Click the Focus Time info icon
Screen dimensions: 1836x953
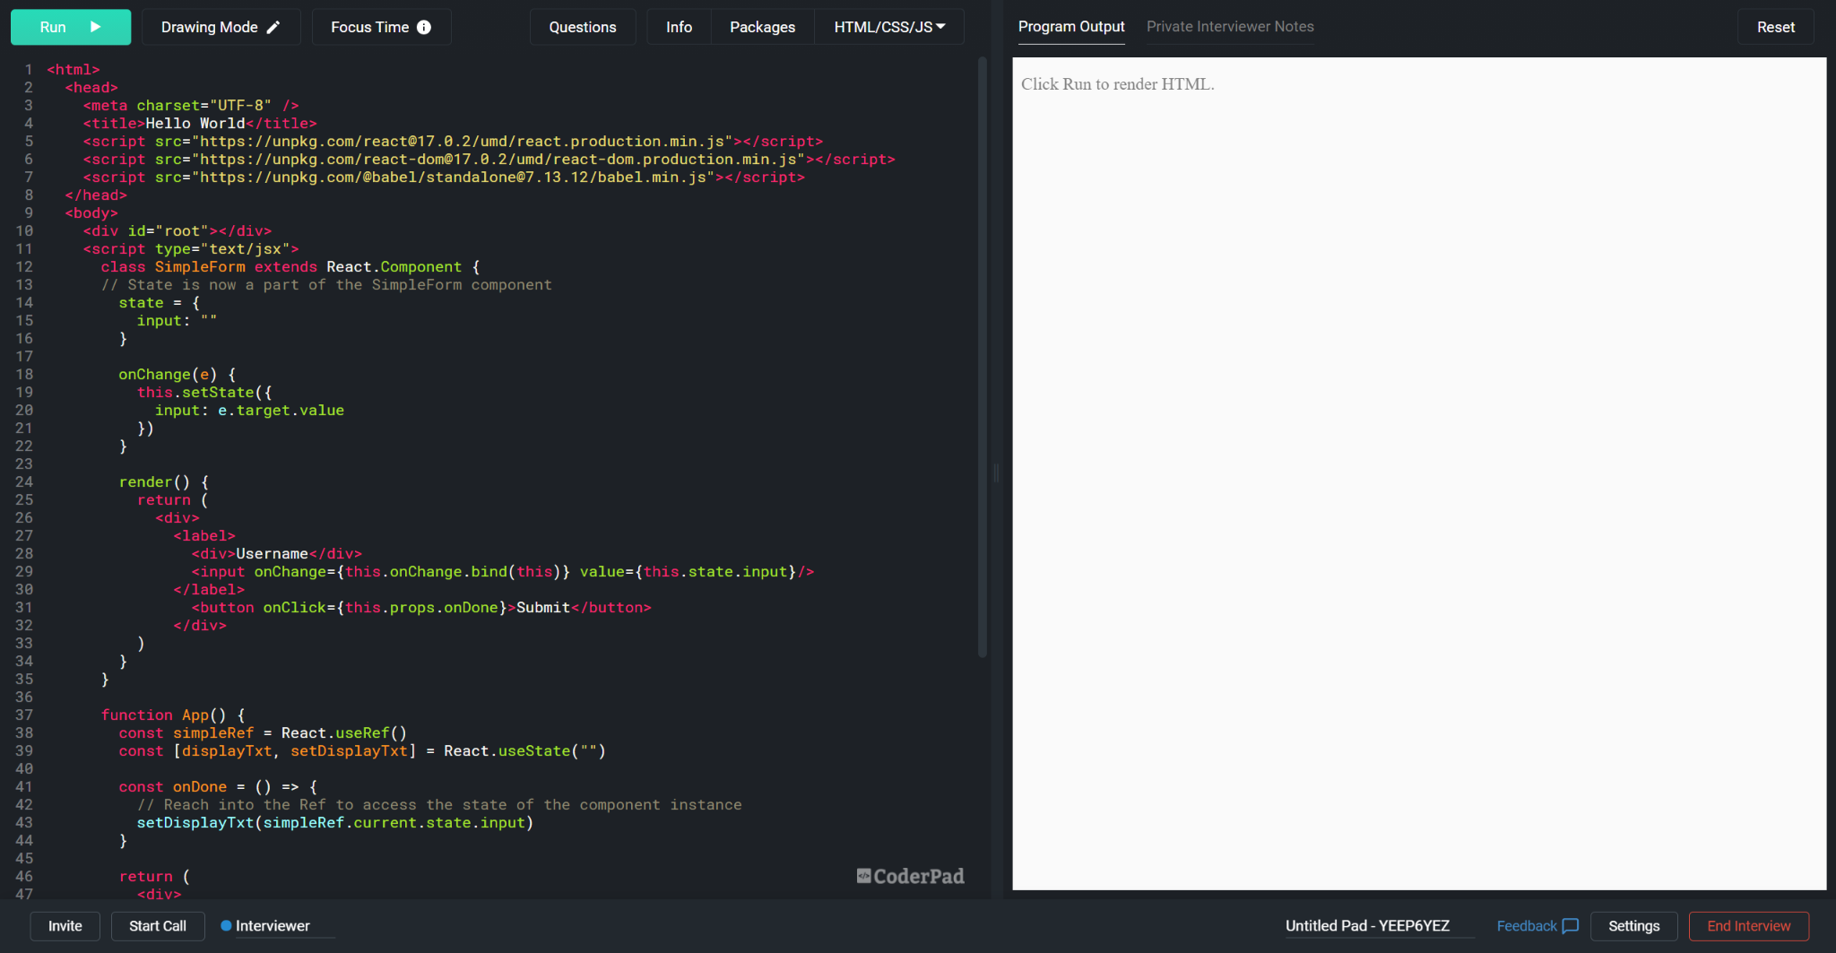(425, 27)
